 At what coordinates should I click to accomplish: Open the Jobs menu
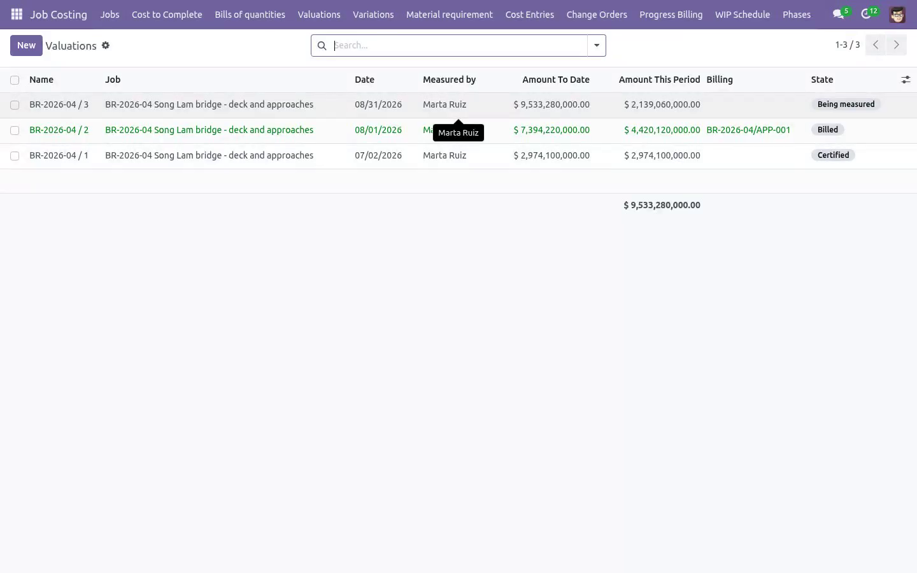pos(110,14)
